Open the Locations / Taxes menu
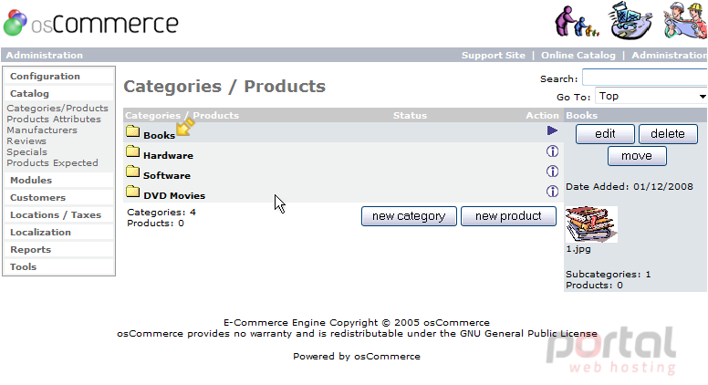 point(56,214)
